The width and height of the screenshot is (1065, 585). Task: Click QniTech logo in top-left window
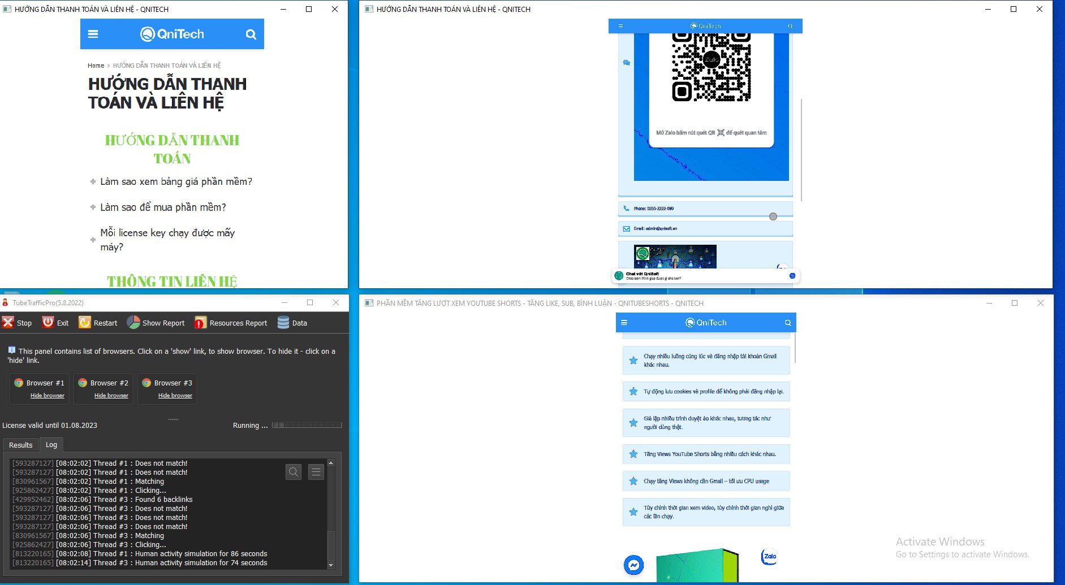tap(172, 34)
